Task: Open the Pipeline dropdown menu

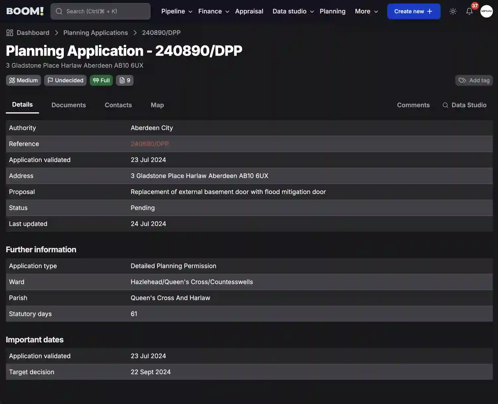Action: click(x=177, y=11)
